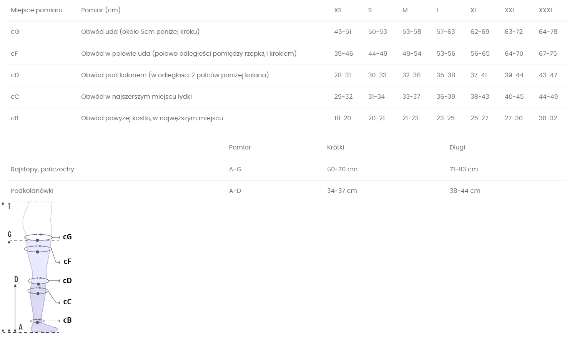Select the XXXL size column header
Image resolution: width=572 pixels, height=340 pixels.
[545, 10]
